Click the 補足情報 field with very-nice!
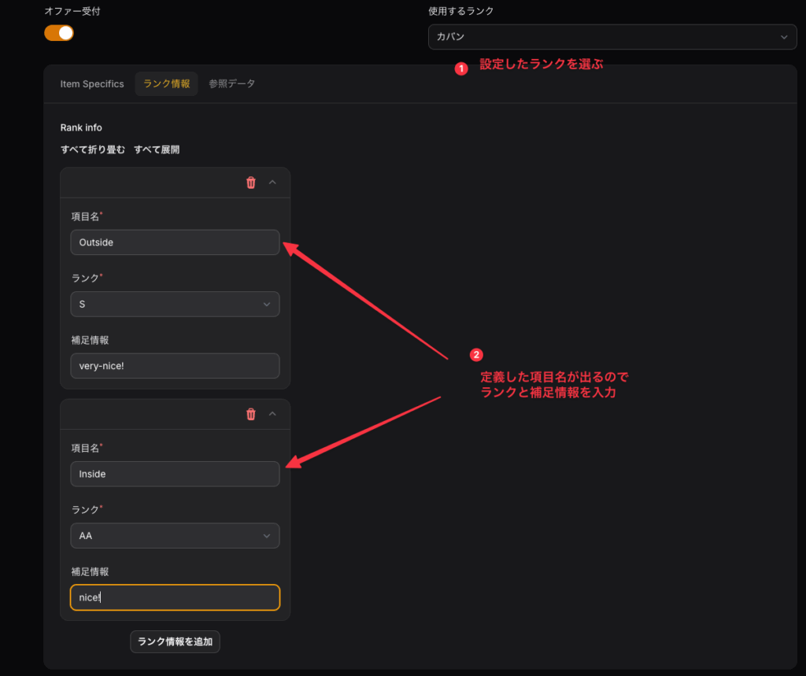The height and width of the screenshot is (676, 806). pyautogui.click(x=174, y=365)
